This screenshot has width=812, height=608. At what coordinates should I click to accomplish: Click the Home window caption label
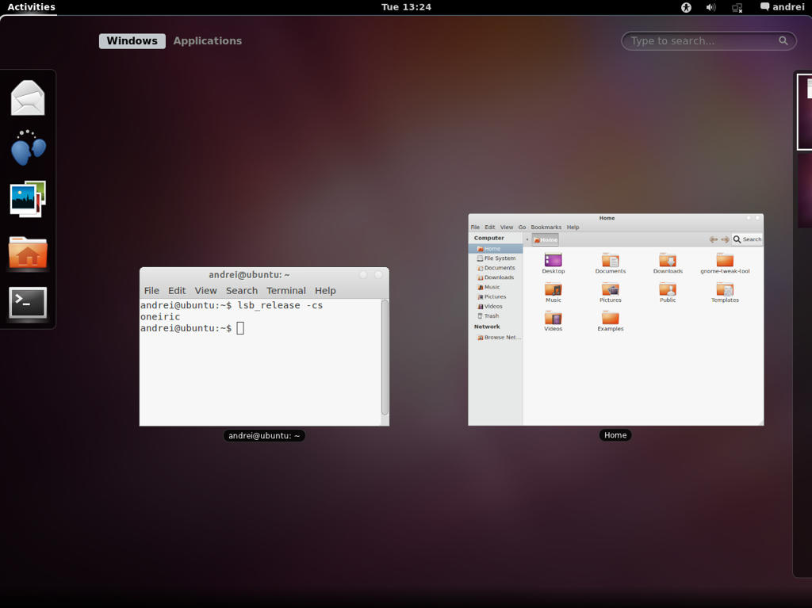(x=615, y=435)
